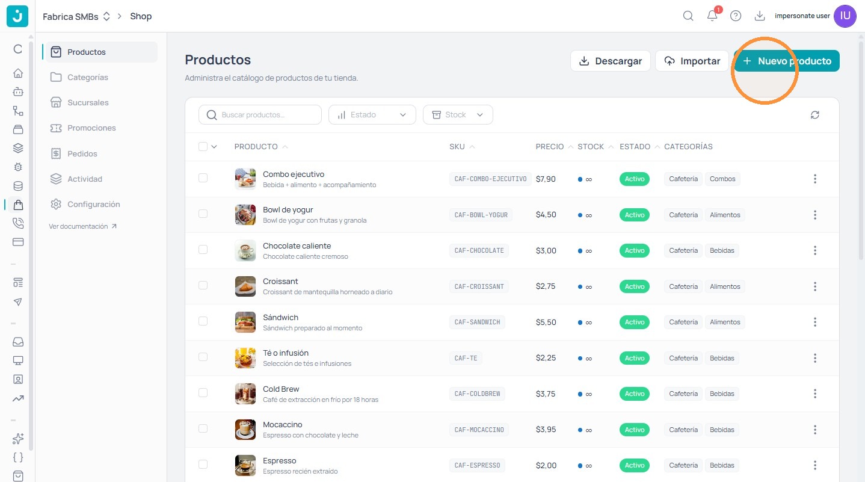Open the notifications bell icon
This screenshot has height=482, width=865.
point(712,16)
